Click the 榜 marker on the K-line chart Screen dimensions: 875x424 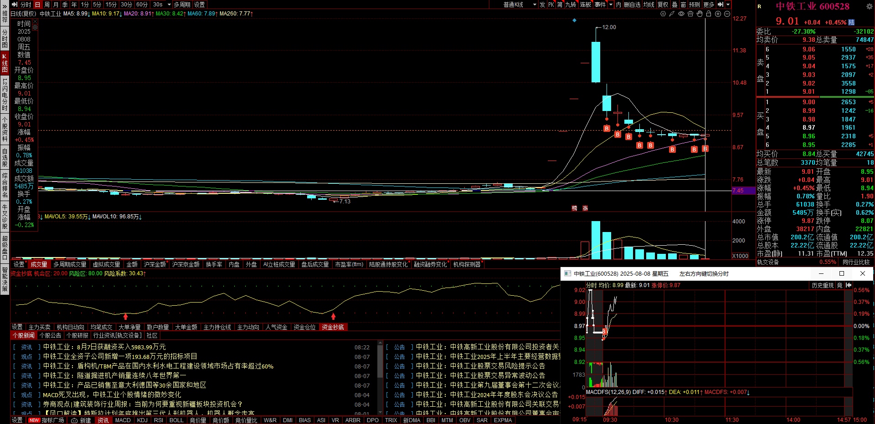coord(575,208)
